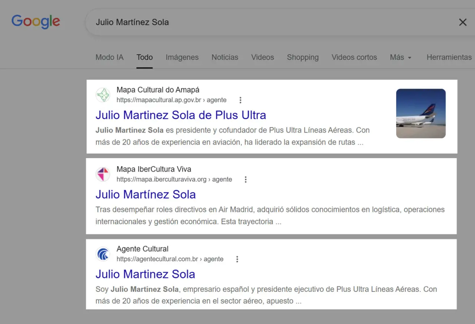Switch to Videos tab

[262, 57]
